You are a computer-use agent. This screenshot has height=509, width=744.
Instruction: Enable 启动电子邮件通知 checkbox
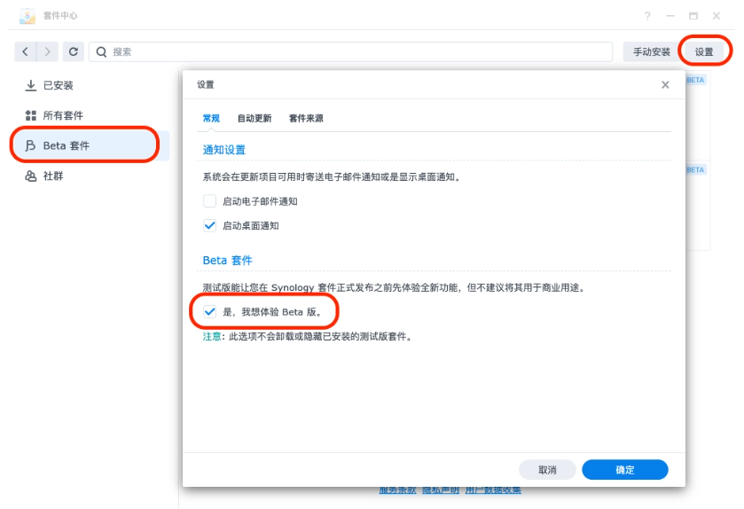pos(210,201)
